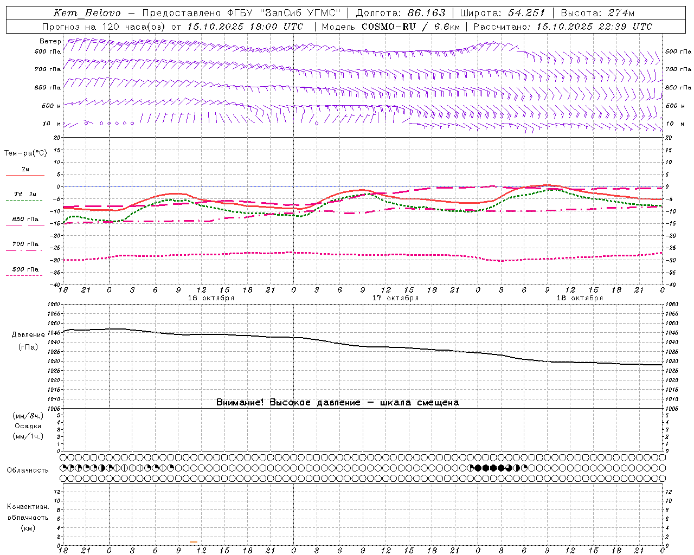Select the (гПа) unit under Давление
694x555 pixels.
tap(28, 347)
